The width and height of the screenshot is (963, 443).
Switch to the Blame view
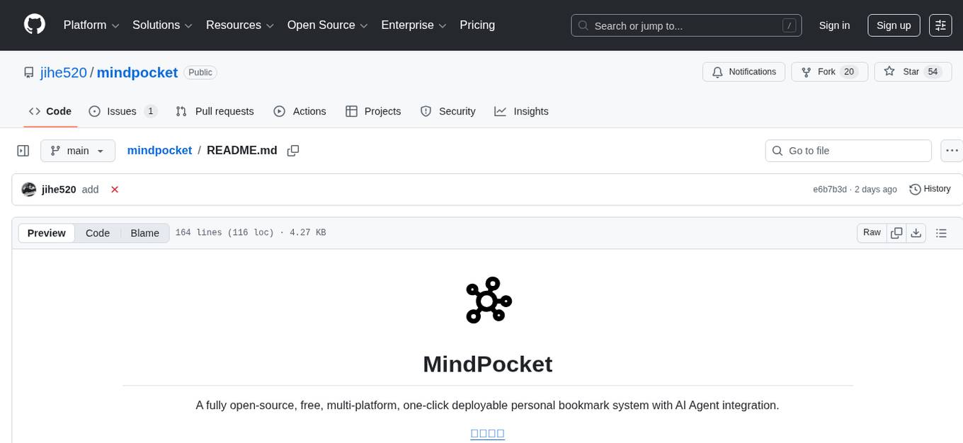144,233
